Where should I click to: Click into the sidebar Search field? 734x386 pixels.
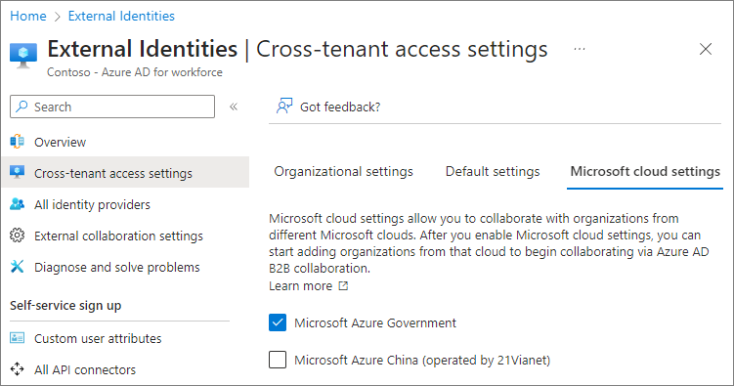click(x=112, y=107)
